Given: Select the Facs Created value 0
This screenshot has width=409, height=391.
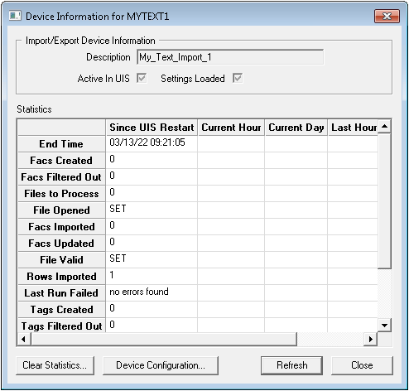Looking at the screenshot, I should (x=152, y=160).
